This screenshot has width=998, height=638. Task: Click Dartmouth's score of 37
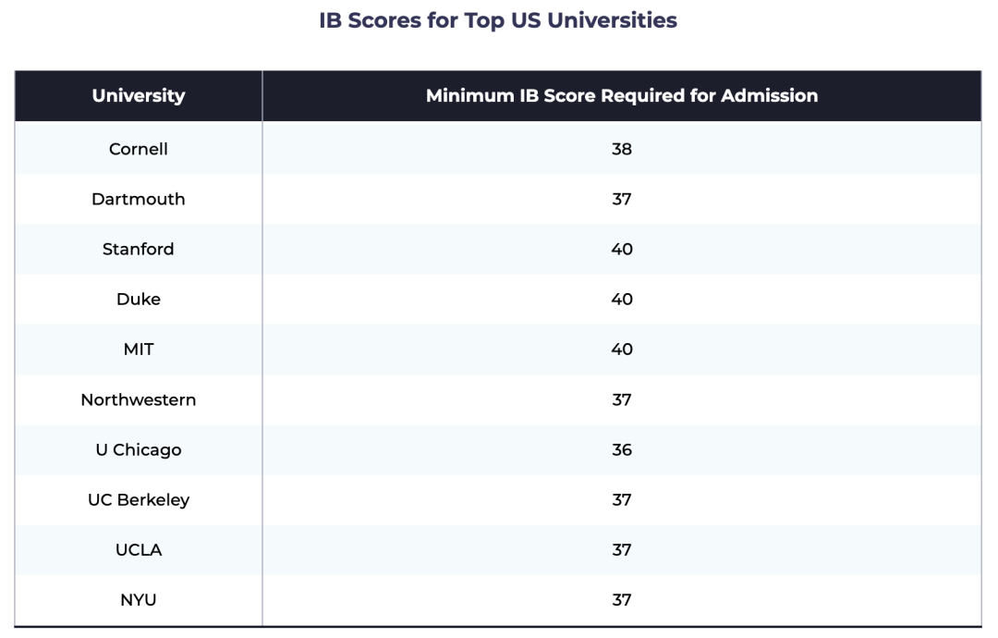click(x=622, y=200)
